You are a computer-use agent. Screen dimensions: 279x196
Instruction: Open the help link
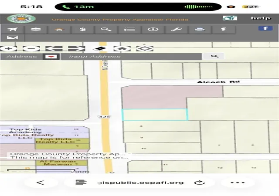(x=261, y=18)
